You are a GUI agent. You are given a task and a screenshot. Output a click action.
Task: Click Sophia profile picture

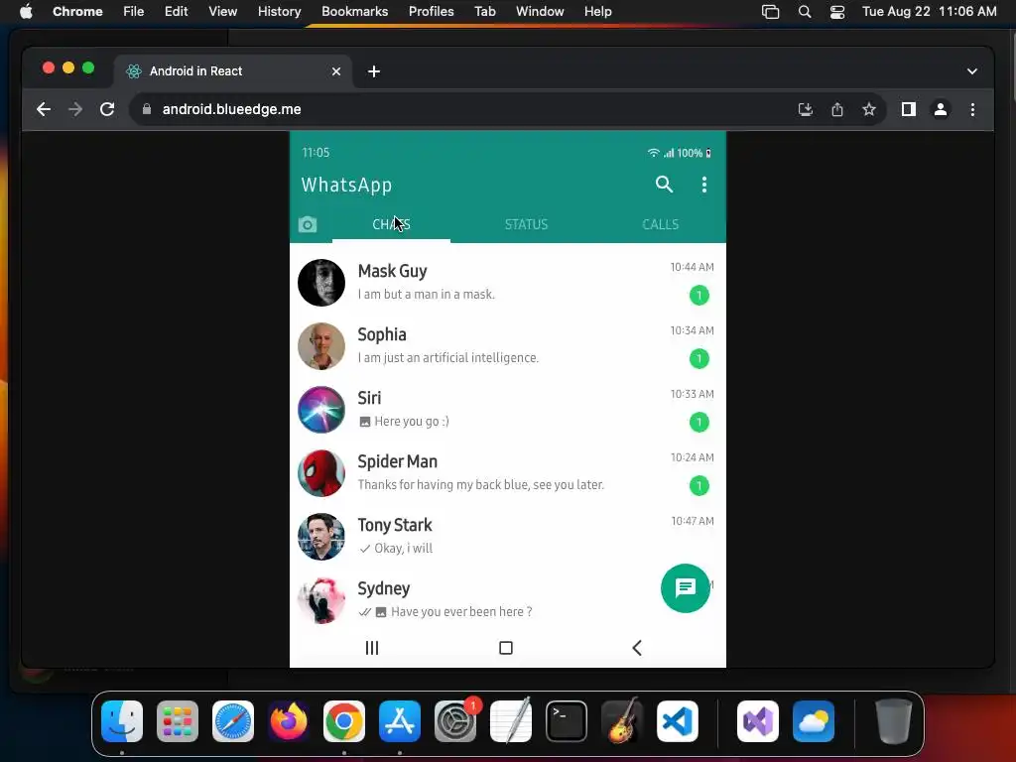321,346
